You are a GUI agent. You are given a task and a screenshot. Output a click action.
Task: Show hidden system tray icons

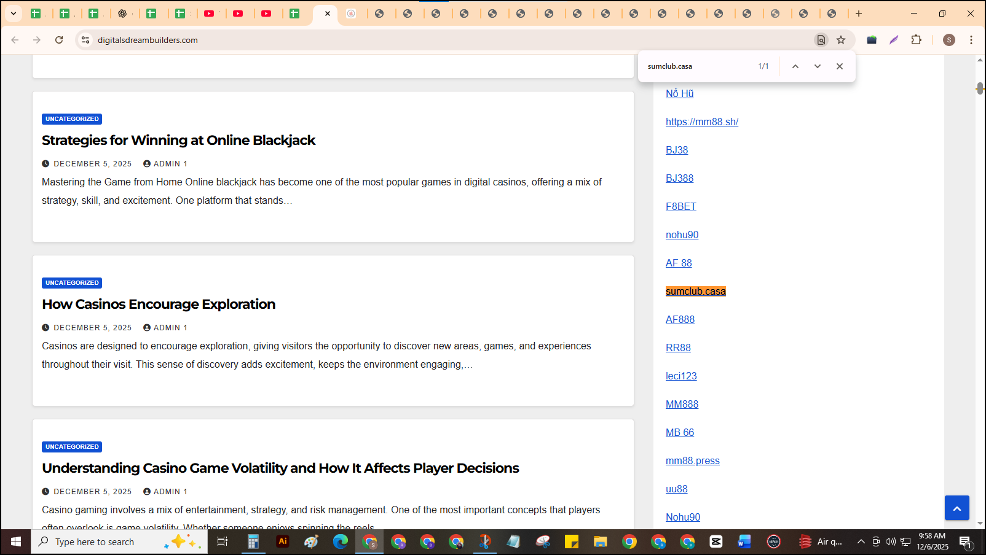tap(861, 541)
